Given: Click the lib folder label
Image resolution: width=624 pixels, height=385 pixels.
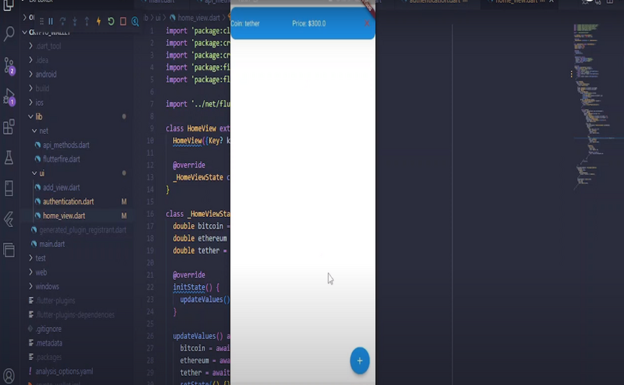Looking at the screenshot, I should pos(38,116).
